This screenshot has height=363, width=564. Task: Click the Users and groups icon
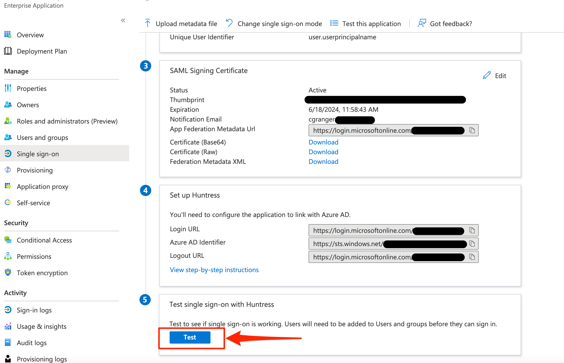point(8,137)
